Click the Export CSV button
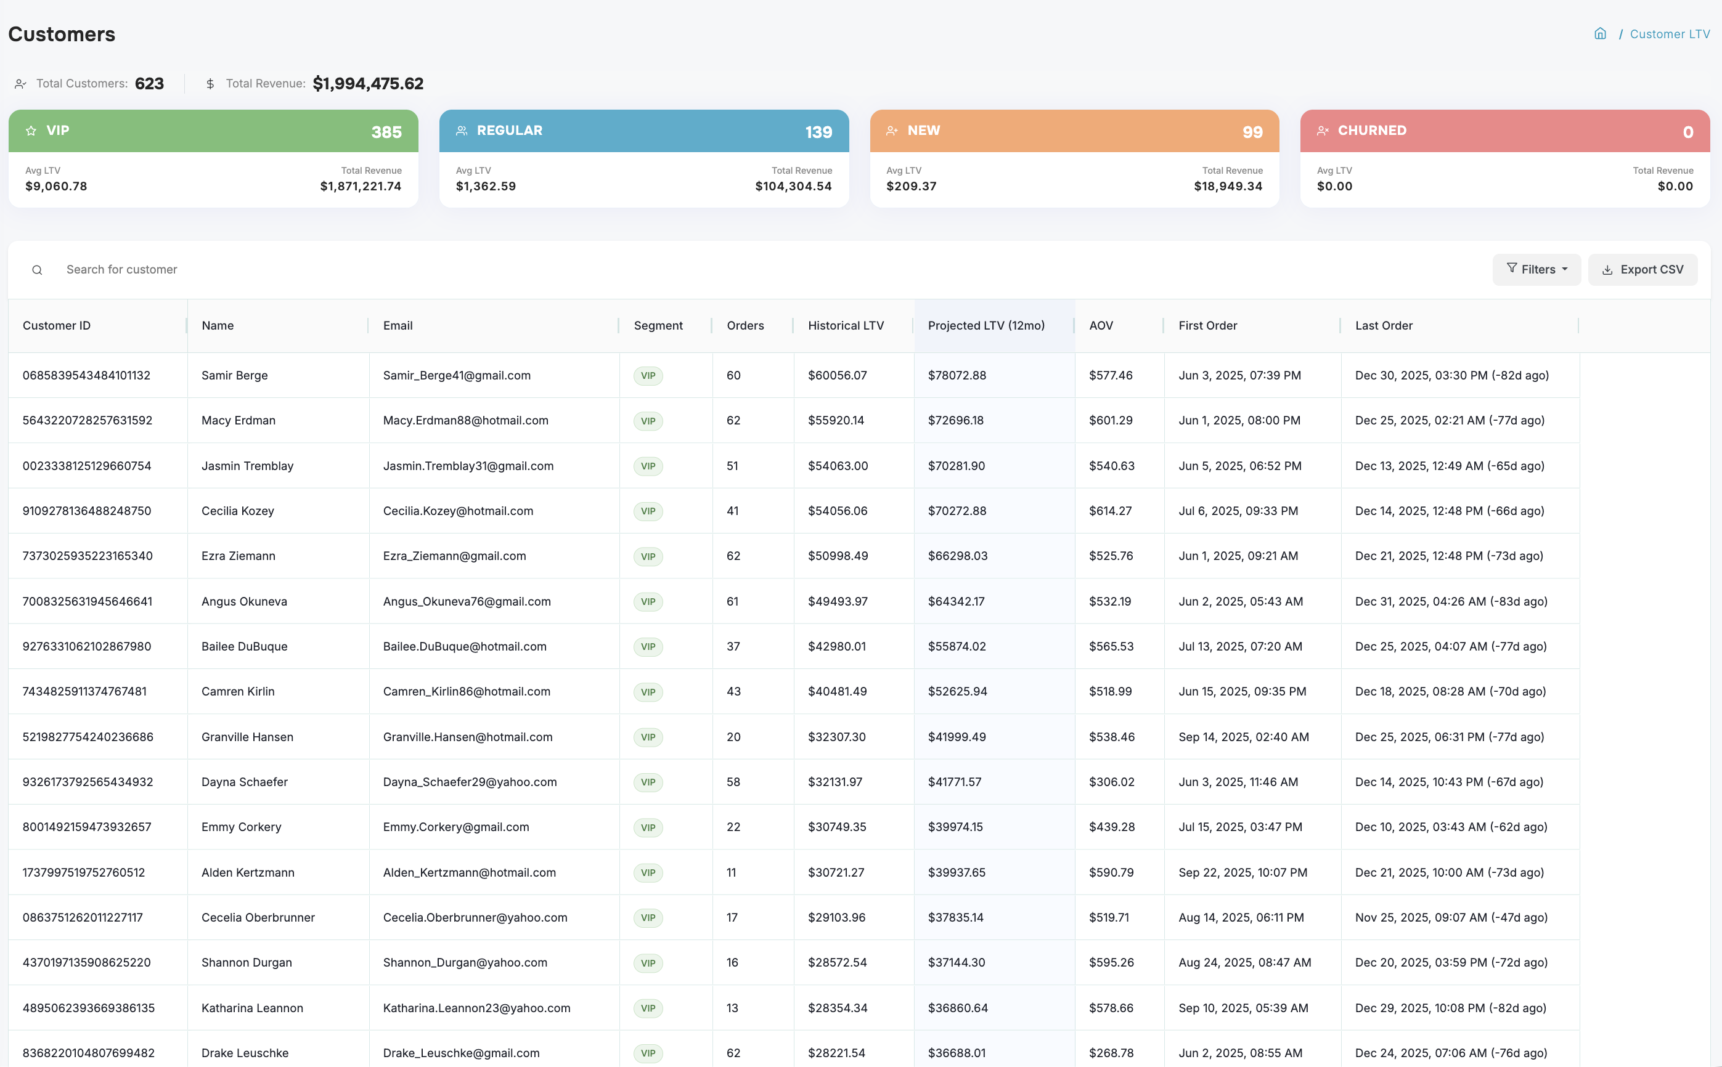Image resolution: width=1722 pixels, height=1067 pixels. [1643, 269]
